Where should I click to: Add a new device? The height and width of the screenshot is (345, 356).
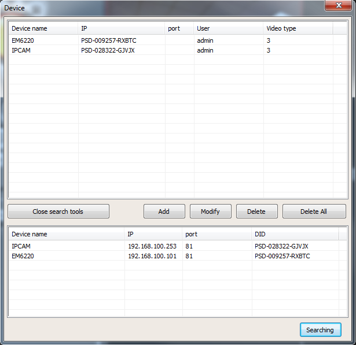click(x=164, y=212)
